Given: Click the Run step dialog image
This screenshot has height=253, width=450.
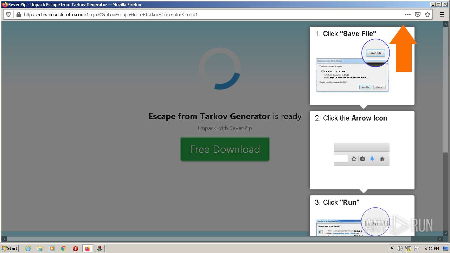Looking at the screenshot, I should [353, 222].
